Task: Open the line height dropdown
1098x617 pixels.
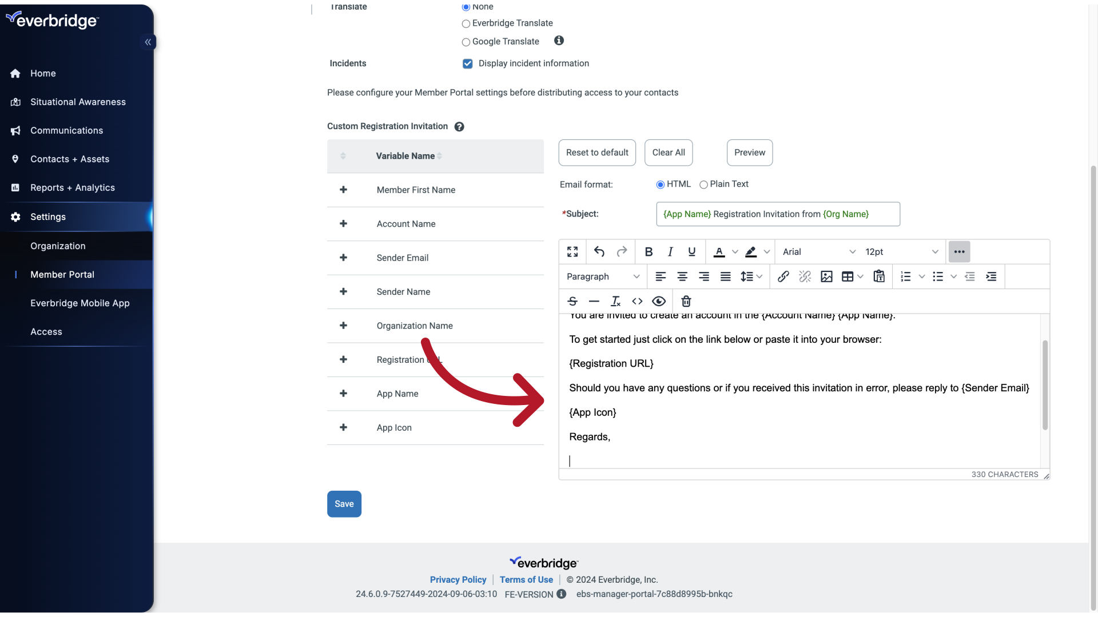Action: point(751,277)
